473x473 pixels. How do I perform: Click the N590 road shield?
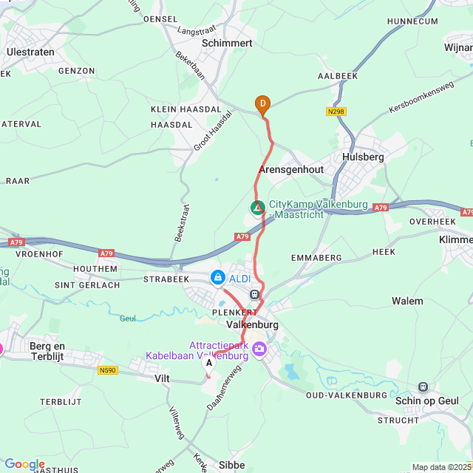click(x=108, y=370)
